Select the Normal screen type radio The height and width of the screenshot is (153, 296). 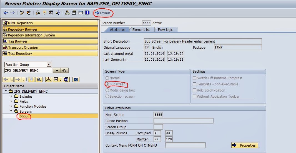coord(107,78)
